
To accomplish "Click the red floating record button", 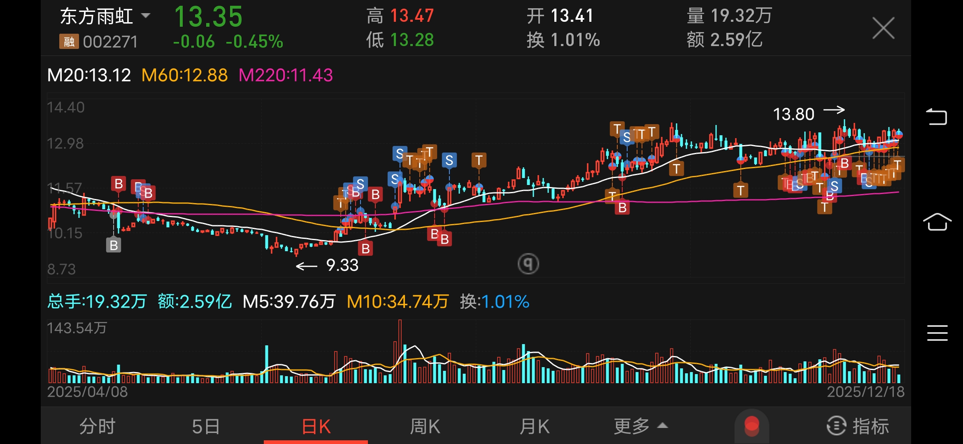I will point(751,425).
